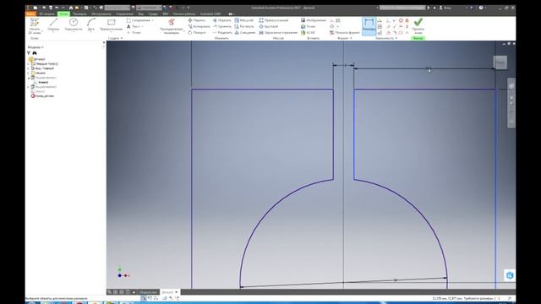Click the Rectangular pattern tool
Viewport: 541px width, 304px height.
[x=273, y=20]
